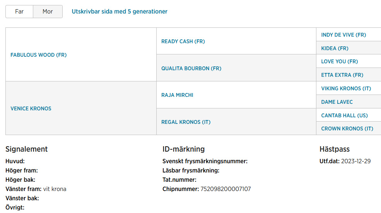
Task: Go to VIKING KRONOS (IT) page
Action: click(x=346, y=88)
